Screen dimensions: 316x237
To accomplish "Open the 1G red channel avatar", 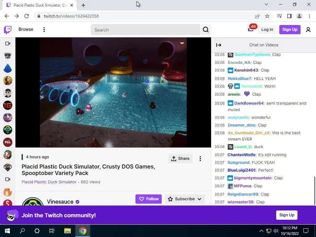I will click(8, 105).
